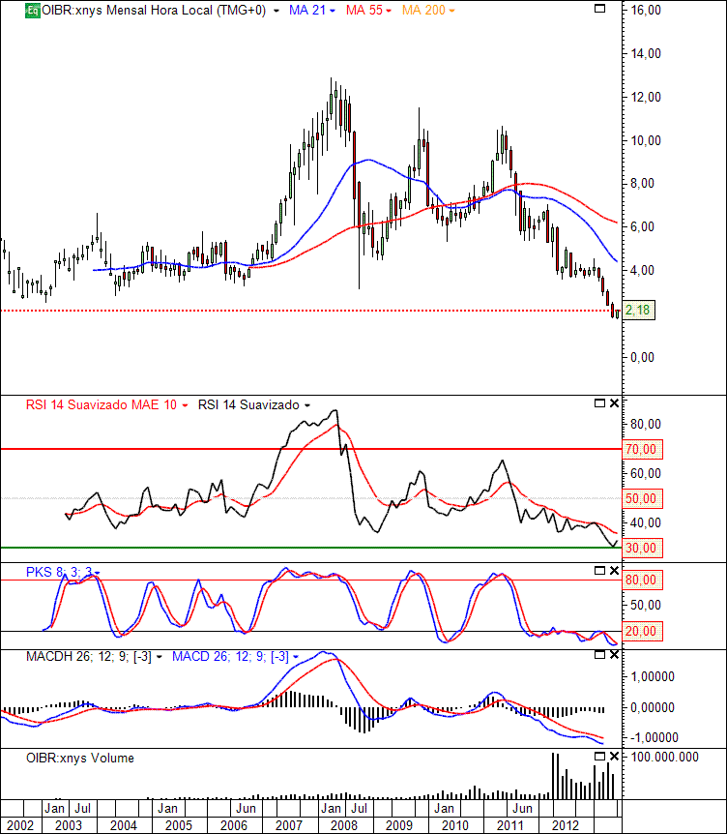The width and height of the screenshot is (727, 834).
Task: Click the 70,00 RSI overbought level label
Action: click(x=642, y=450)
